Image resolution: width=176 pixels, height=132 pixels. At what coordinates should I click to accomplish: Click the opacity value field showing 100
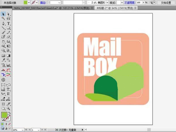(x=139, y=2)
